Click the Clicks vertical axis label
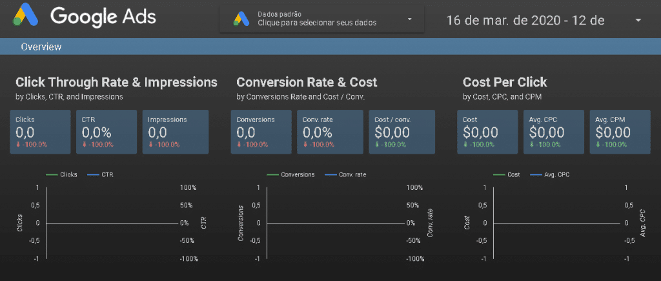Image resolution: width=661 pixels, height=281 pixels. coord(19,224)
